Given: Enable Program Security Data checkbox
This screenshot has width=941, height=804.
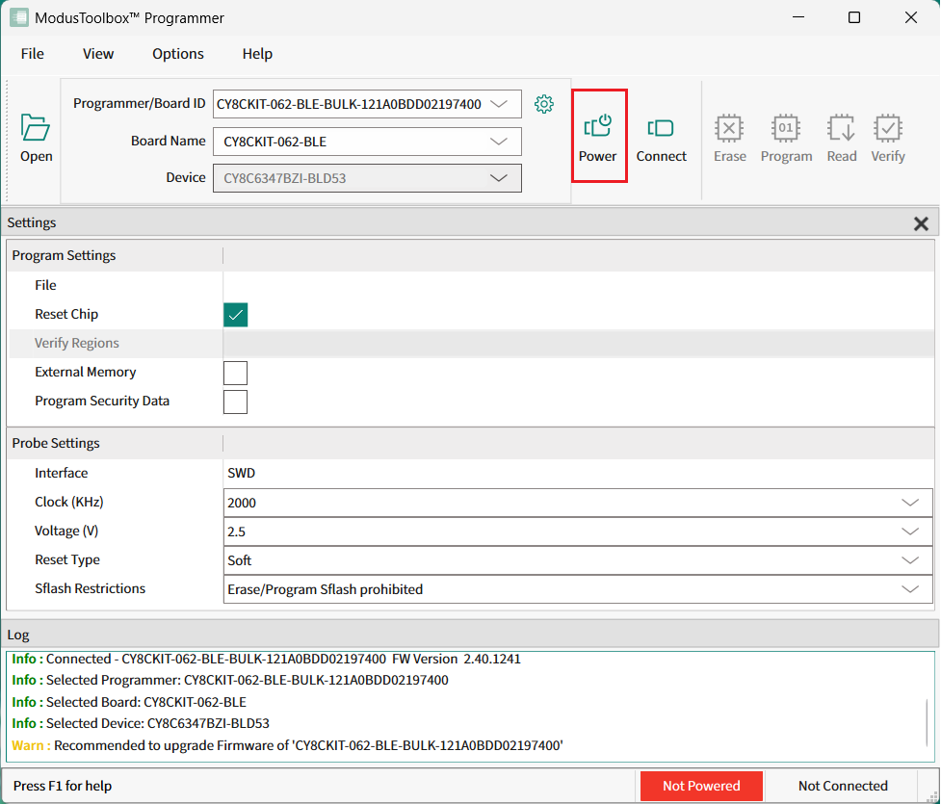Looking at the screenshot, I should click(235, 402).
